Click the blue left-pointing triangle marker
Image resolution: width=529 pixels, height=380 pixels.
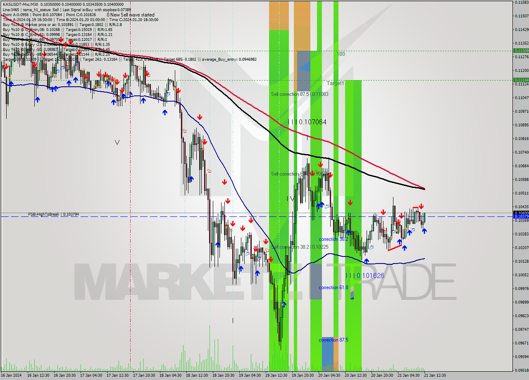click(304, 67)
